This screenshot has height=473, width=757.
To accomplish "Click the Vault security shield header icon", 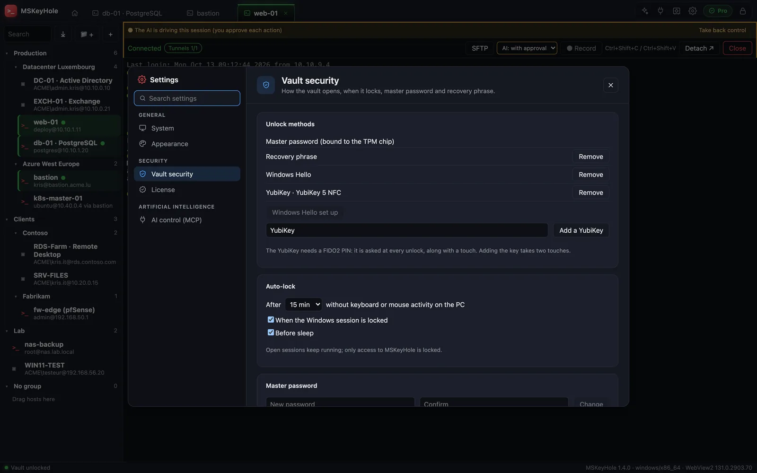I will point(266,85).
